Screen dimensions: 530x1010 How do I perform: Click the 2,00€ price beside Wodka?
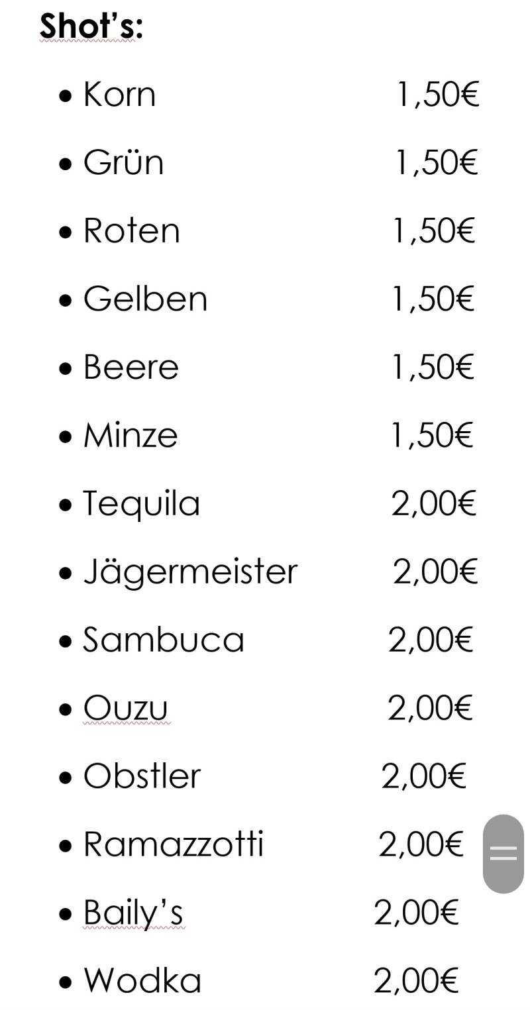click(416, 981)
